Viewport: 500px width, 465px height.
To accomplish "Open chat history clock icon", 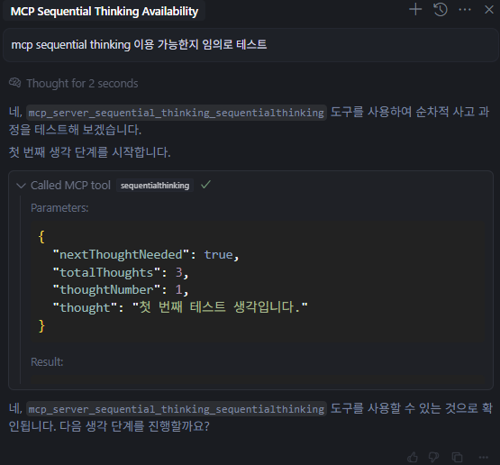I will coord(441,10).
